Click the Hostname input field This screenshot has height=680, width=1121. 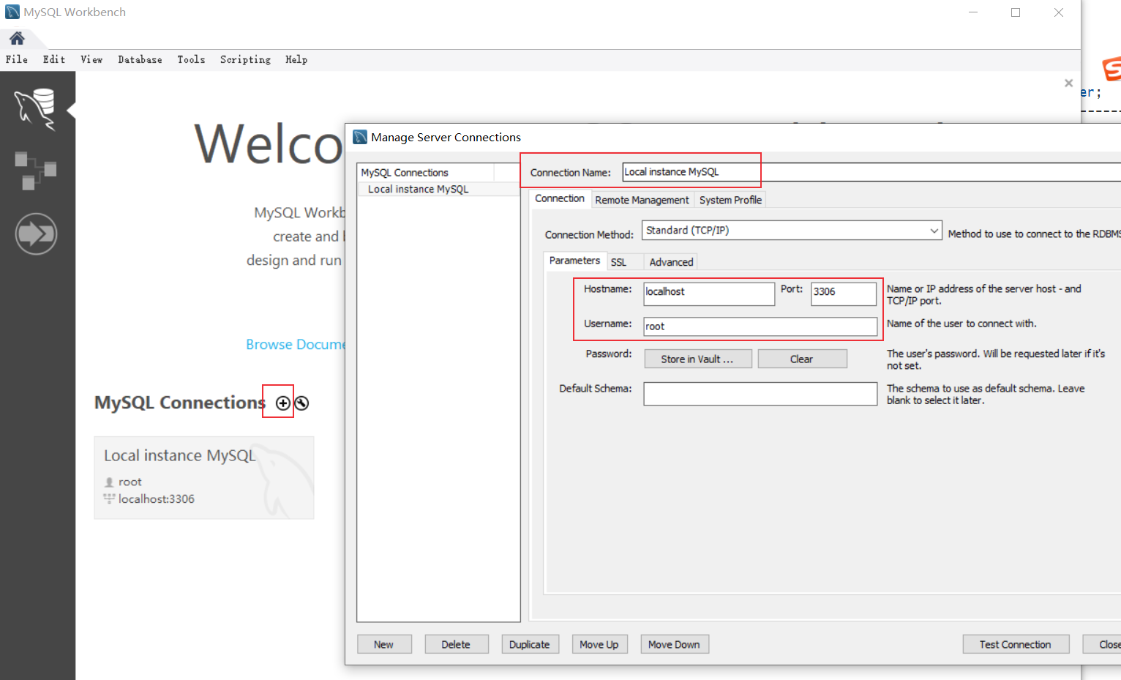pyautogui.click(x=709, y=294)
